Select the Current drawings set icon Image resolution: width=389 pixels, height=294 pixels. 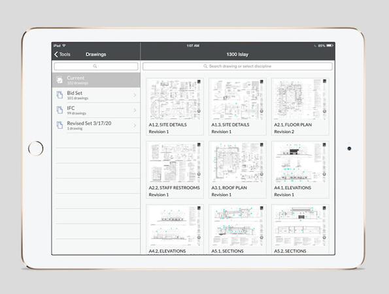tap(59, 80)
